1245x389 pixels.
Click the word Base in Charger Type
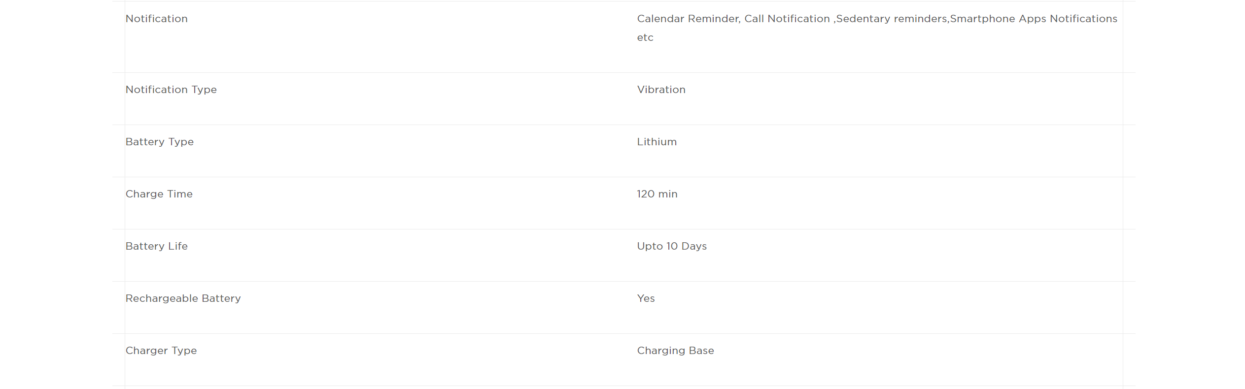[701, 351]
